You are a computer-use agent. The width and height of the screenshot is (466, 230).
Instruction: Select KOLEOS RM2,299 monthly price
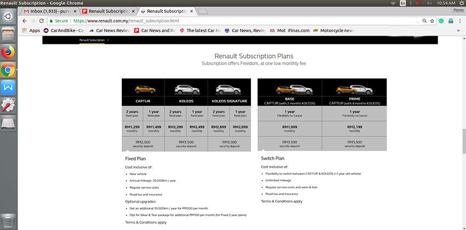[x=175, y=129]
